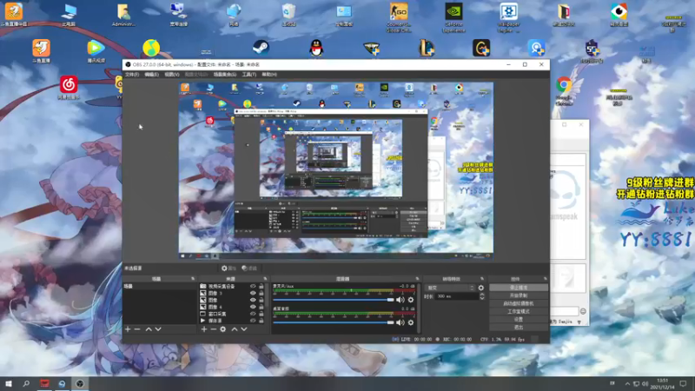Screen dimensions: 695x391
Task: Toggle the lock on 视频采集设备 source
Action: pyautogui.click(x=261, y=287)
